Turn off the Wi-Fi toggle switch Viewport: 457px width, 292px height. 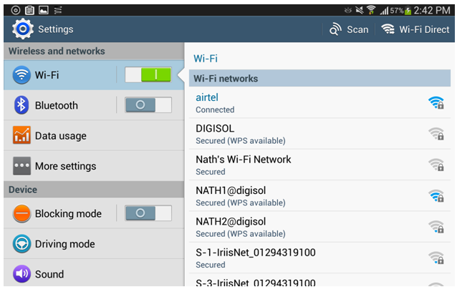pos(148,75)
